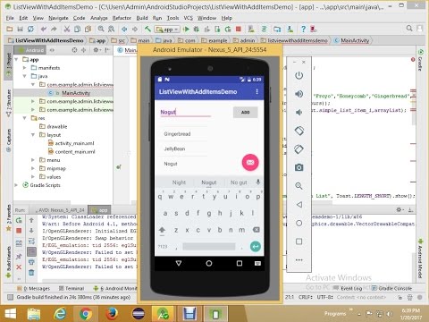Screen dimensions: 429x322
Task: Tap the keyboard microphone icon
Action: tap(258, 182)
